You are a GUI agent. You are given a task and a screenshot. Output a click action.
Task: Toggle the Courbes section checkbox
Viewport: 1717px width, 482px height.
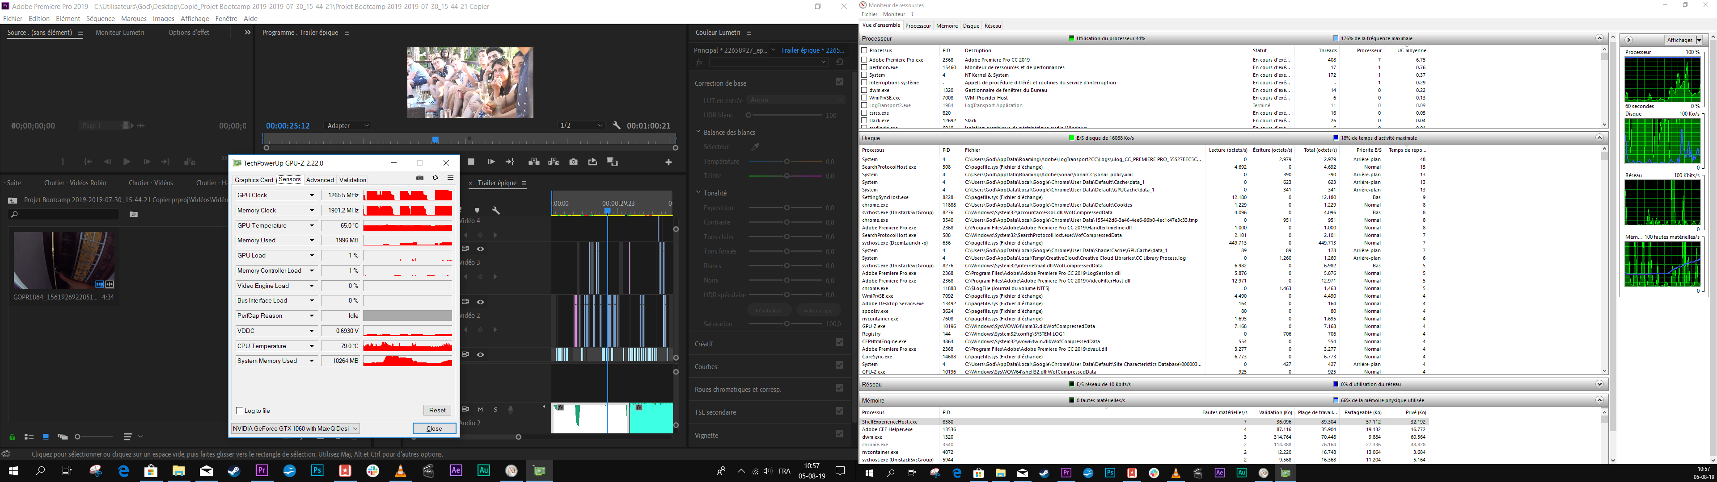coord(839,365)
